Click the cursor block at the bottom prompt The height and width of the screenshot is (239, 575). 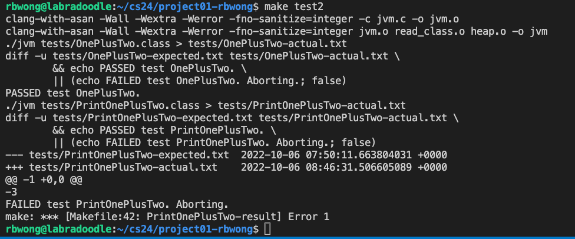pyautogui.click(x=267, y=229)
